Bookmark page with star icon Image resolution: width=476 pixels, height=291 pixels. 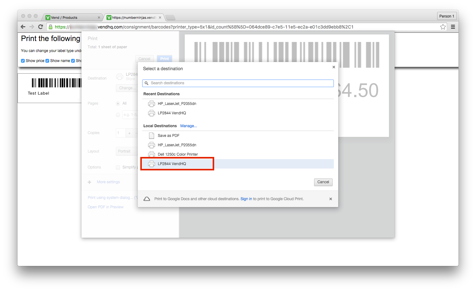(x=443, y=27)
